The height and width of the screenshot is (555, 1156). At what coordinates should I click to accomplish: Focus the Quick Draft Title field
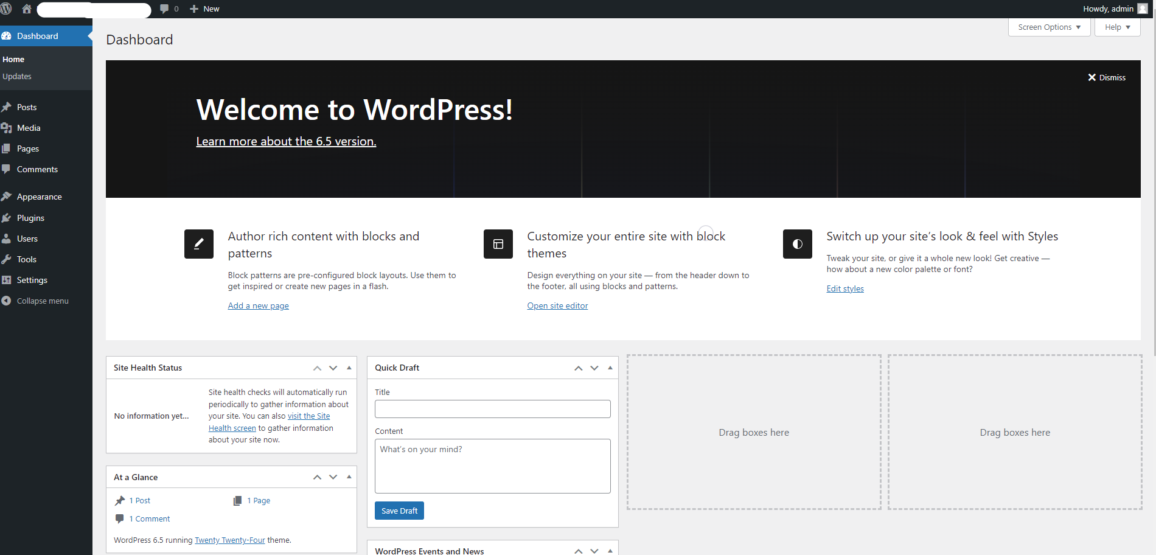coord(493,409)
